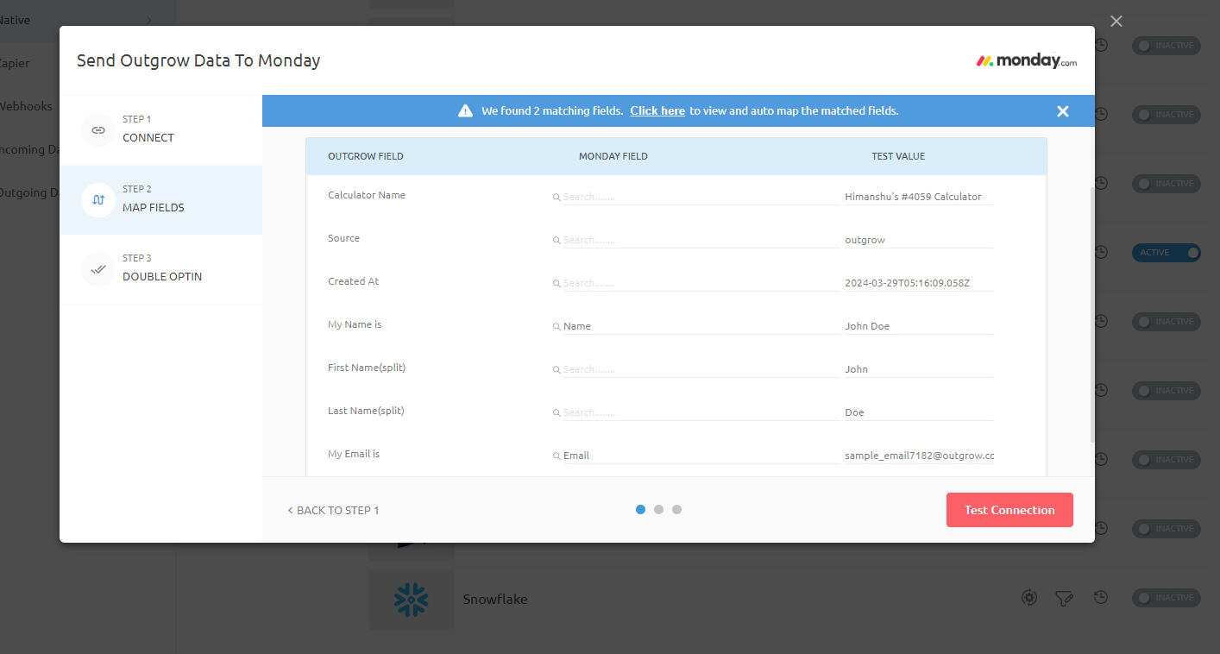Image resolution: width=1220 pixels, height=654 pixels.
Task: Click test value 'Doe' in Last Name(split) row
Action: coord(919,412)
